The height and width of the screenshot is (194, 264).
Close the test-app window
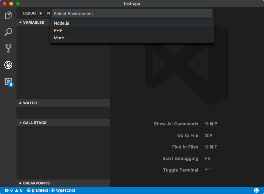pyautogui.click(x=5, y=4)
